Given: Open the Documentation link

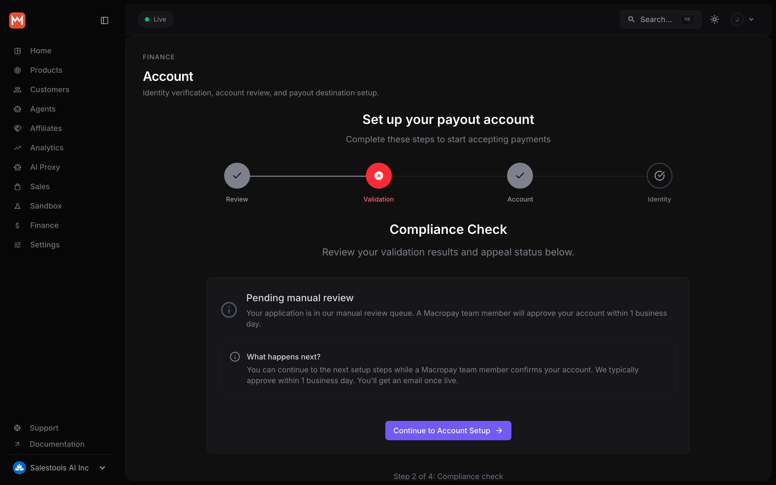Looking at the screenshot, I should click(57, 444).
